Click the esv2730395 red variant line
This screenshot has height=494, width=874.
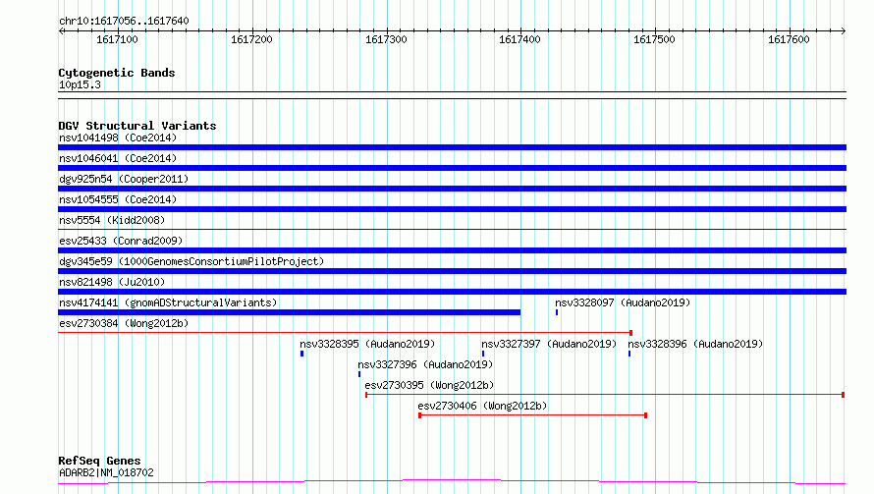pos(605,395)
